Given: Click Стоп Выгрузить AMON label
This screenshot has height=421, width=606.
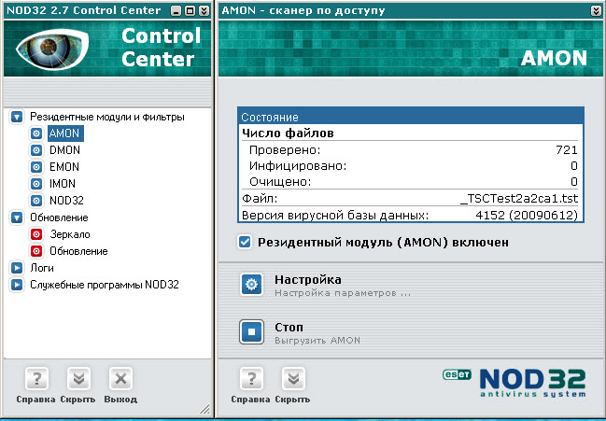Looking at the screenshot, I should coord(317,333).
